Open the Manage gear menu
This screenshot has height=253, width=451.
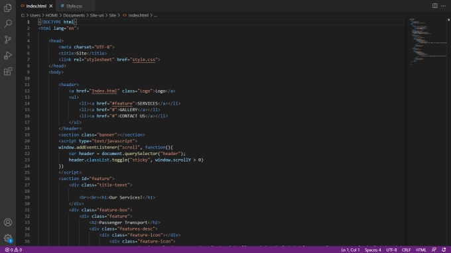(x=8, y=238)
